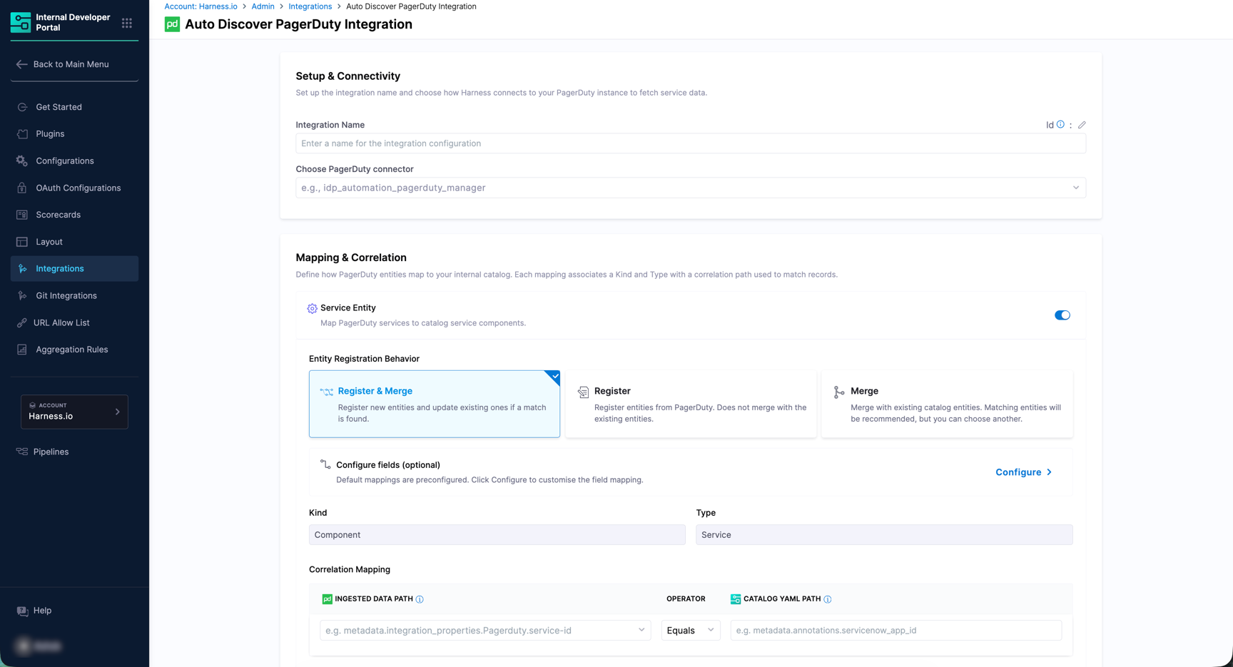Image resolution: width=1233 pixels, height=667 pixels.
Task: Open the URL Allow List page
Action: [61, 322]
